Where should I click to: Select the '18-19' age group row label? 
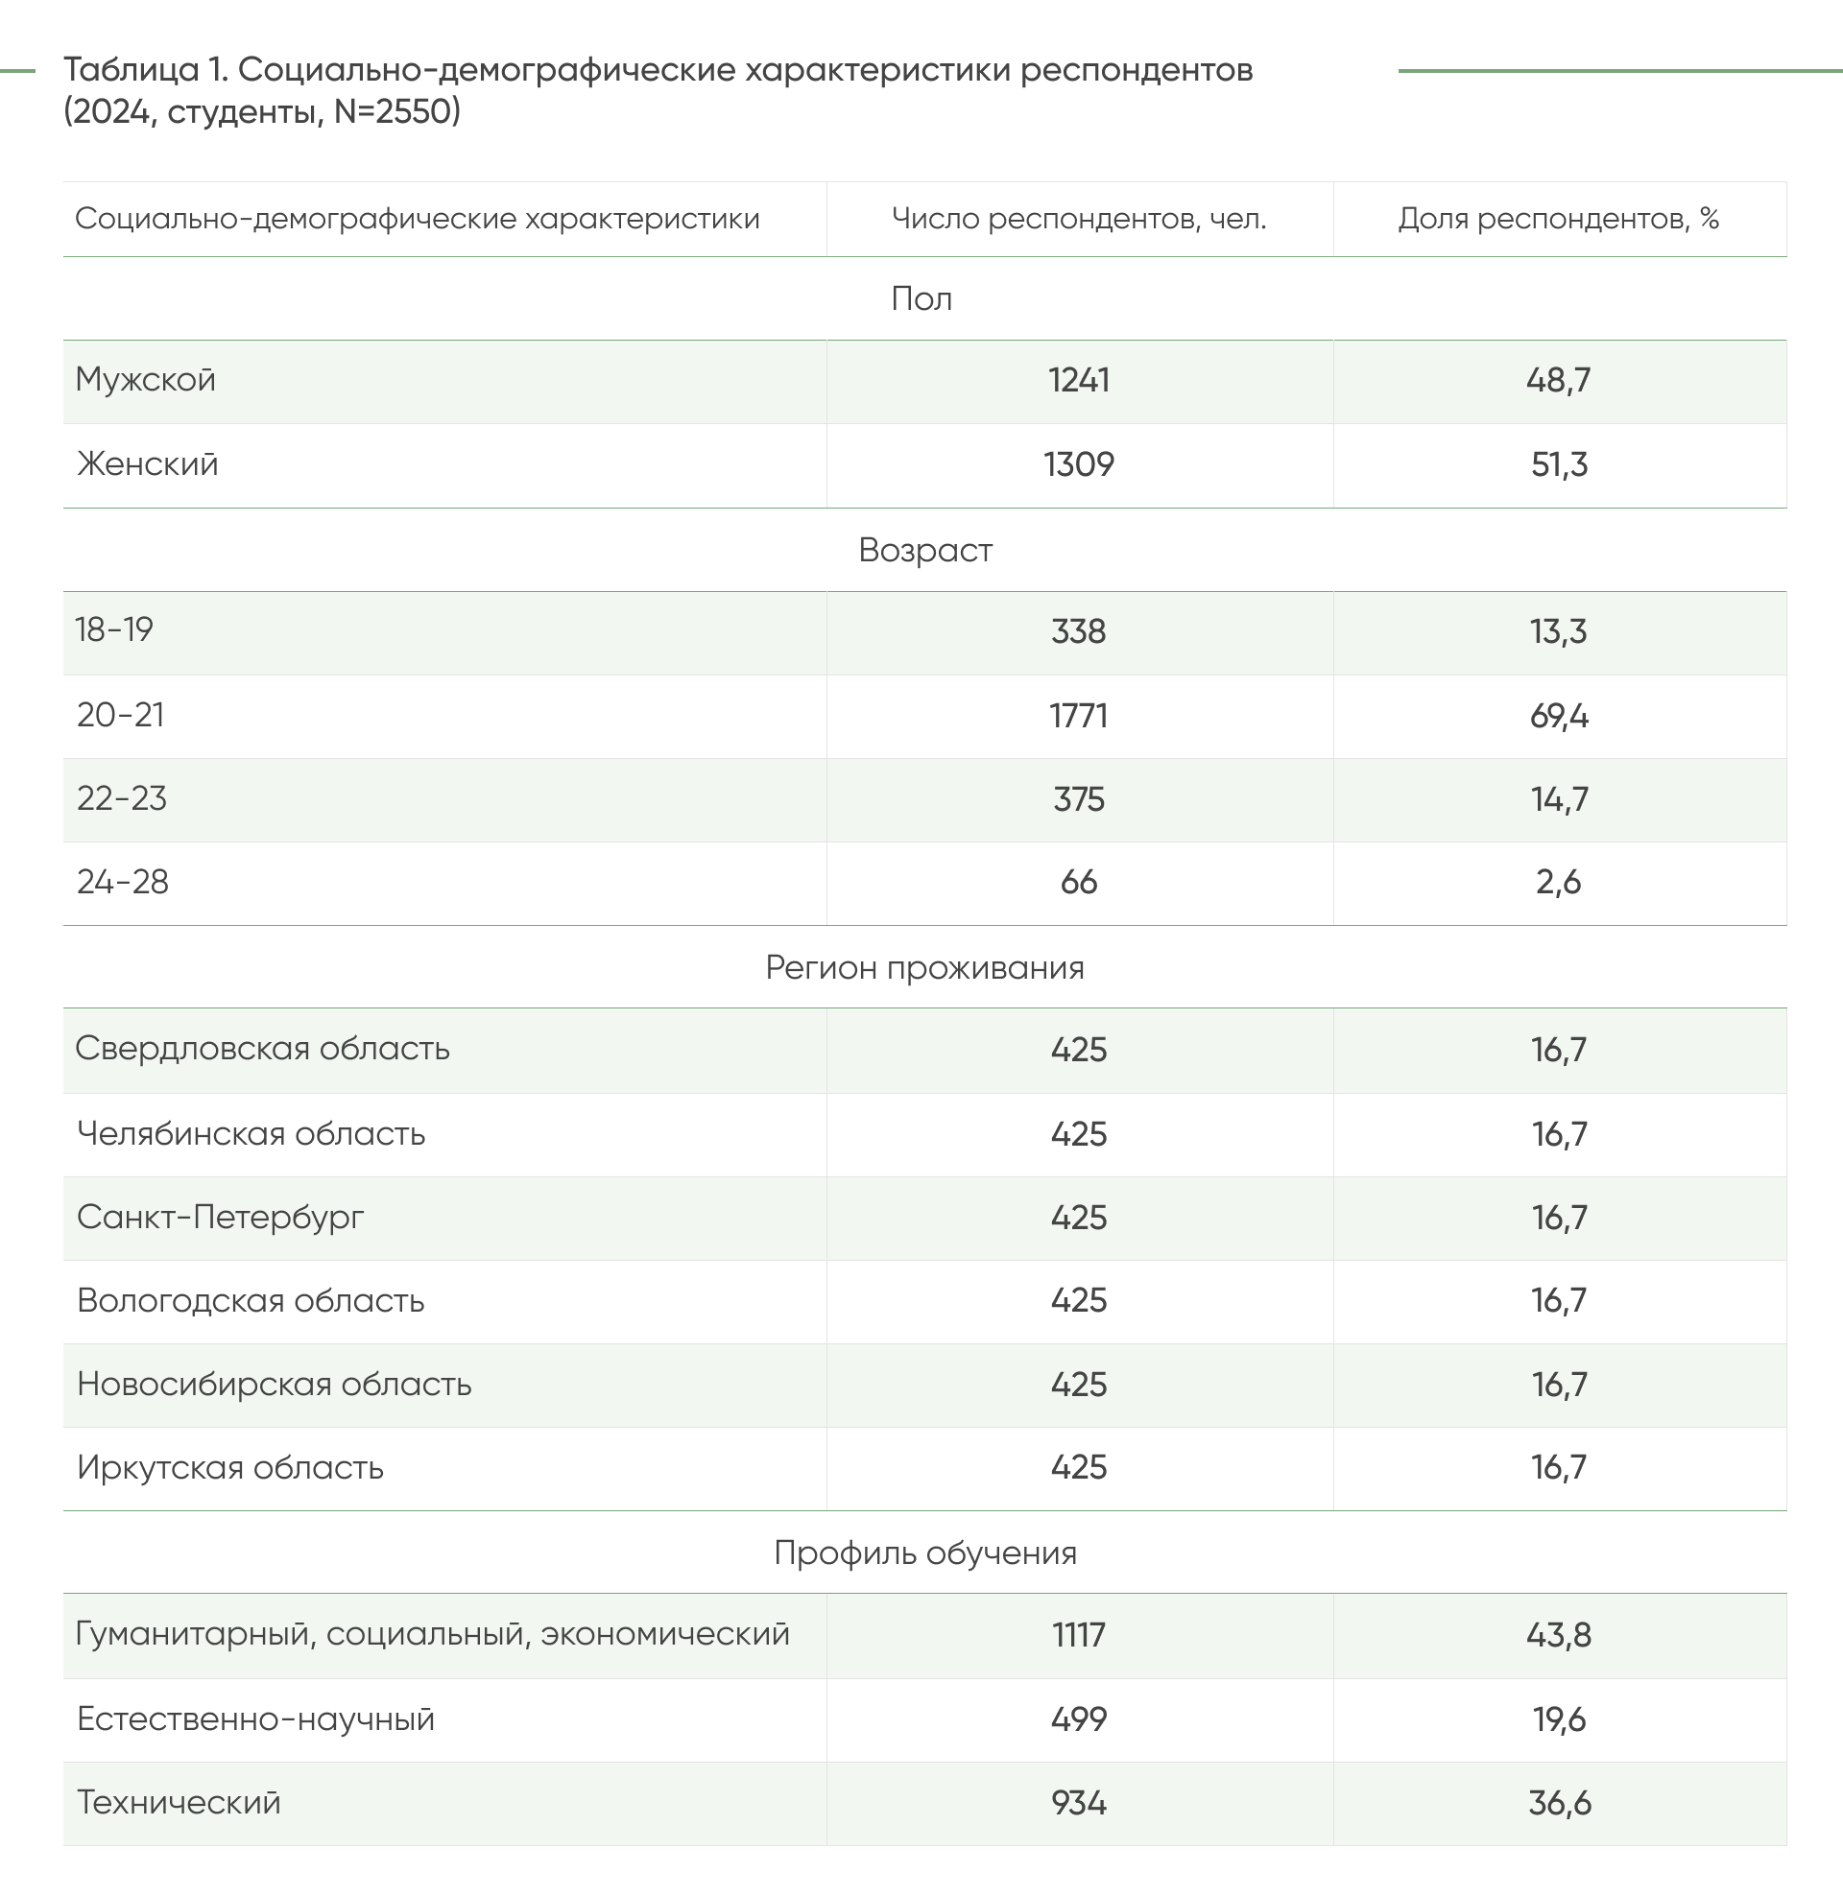pyautogui.click(x=114, y=630)
